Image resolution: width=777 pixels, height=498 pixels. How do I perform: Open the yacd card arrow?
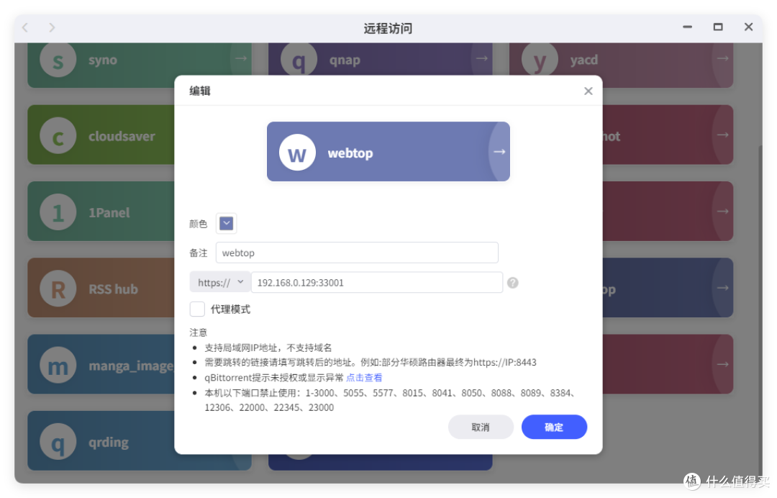pos(723,58)
